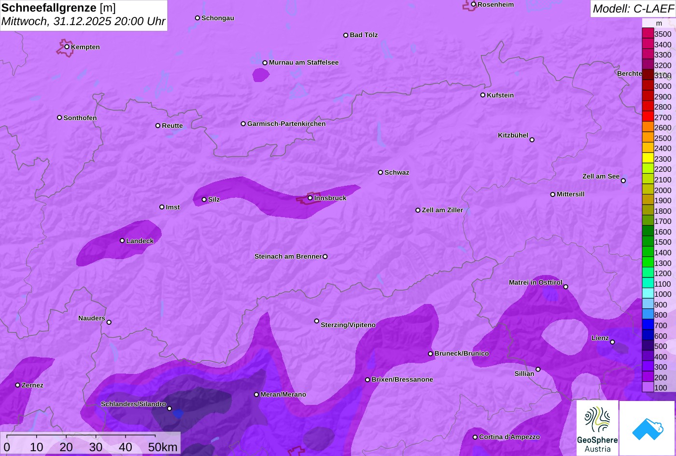Select the Schlanders/Silandro label
Image resolution: width=676 pixels, height=456 pixels.
point(133,404)
